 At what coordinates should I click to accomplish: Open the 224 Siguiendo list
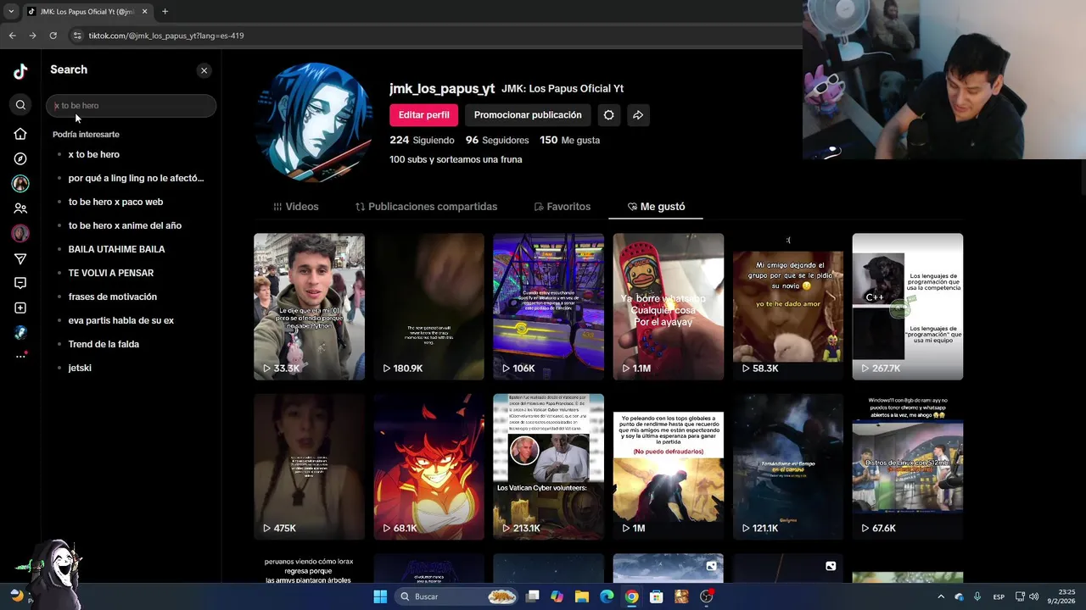(422, 140)
